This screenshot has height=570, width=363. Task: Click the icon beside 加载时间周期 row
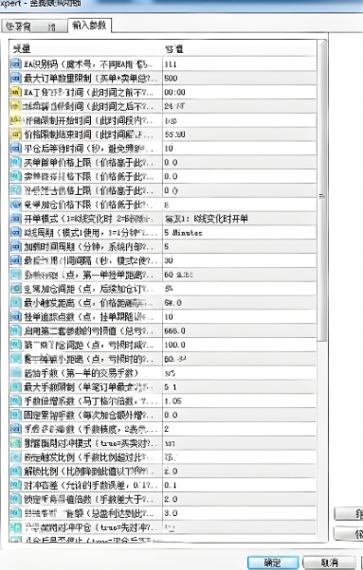(x=16, y=246)
